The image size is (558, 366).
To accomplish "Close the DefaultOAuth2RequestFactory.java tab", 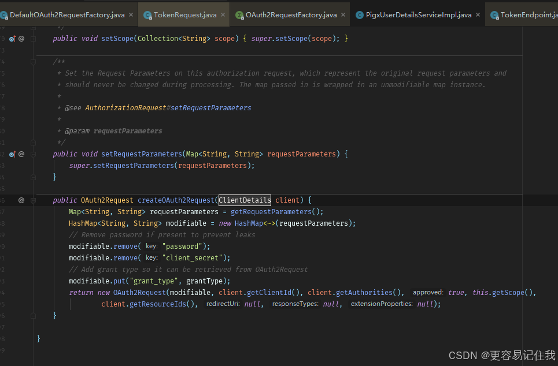I will [131, 15].
